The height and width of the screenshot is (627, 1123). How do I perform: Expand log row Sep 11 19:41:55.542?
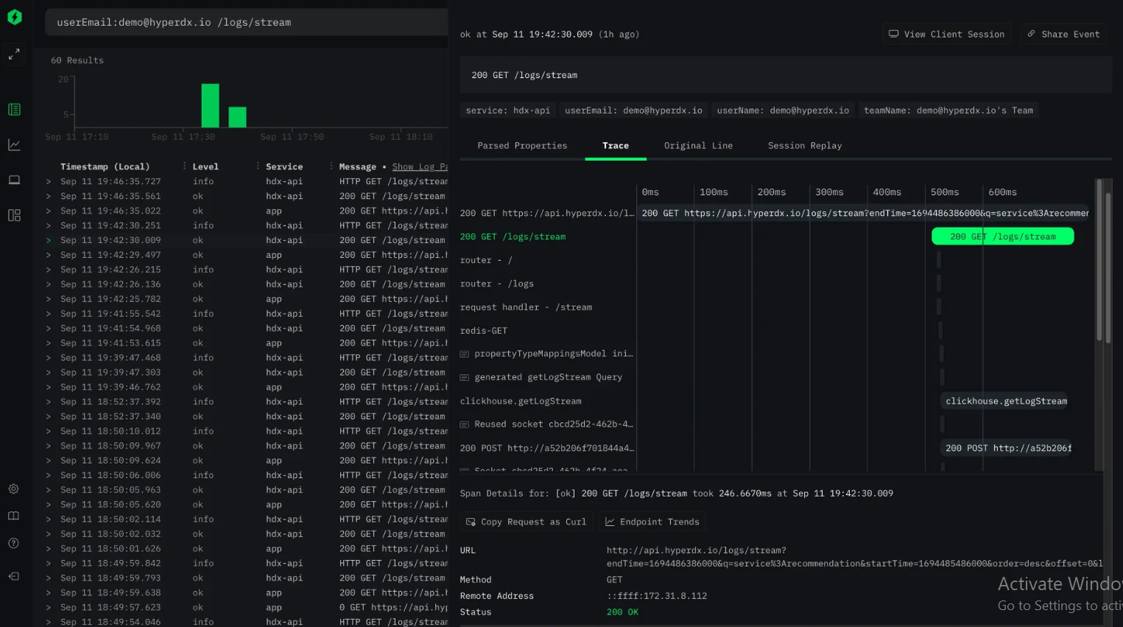[x=49, y=314]
